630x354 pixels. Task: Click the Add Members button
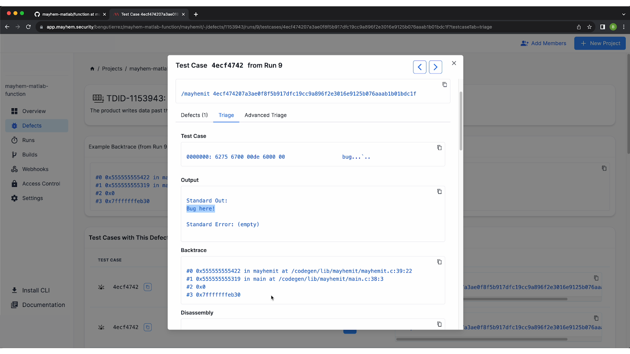point(543,43)
